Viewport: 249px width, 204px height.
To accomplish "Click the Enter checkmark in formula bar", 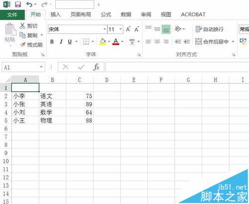I will pos(81,67).
